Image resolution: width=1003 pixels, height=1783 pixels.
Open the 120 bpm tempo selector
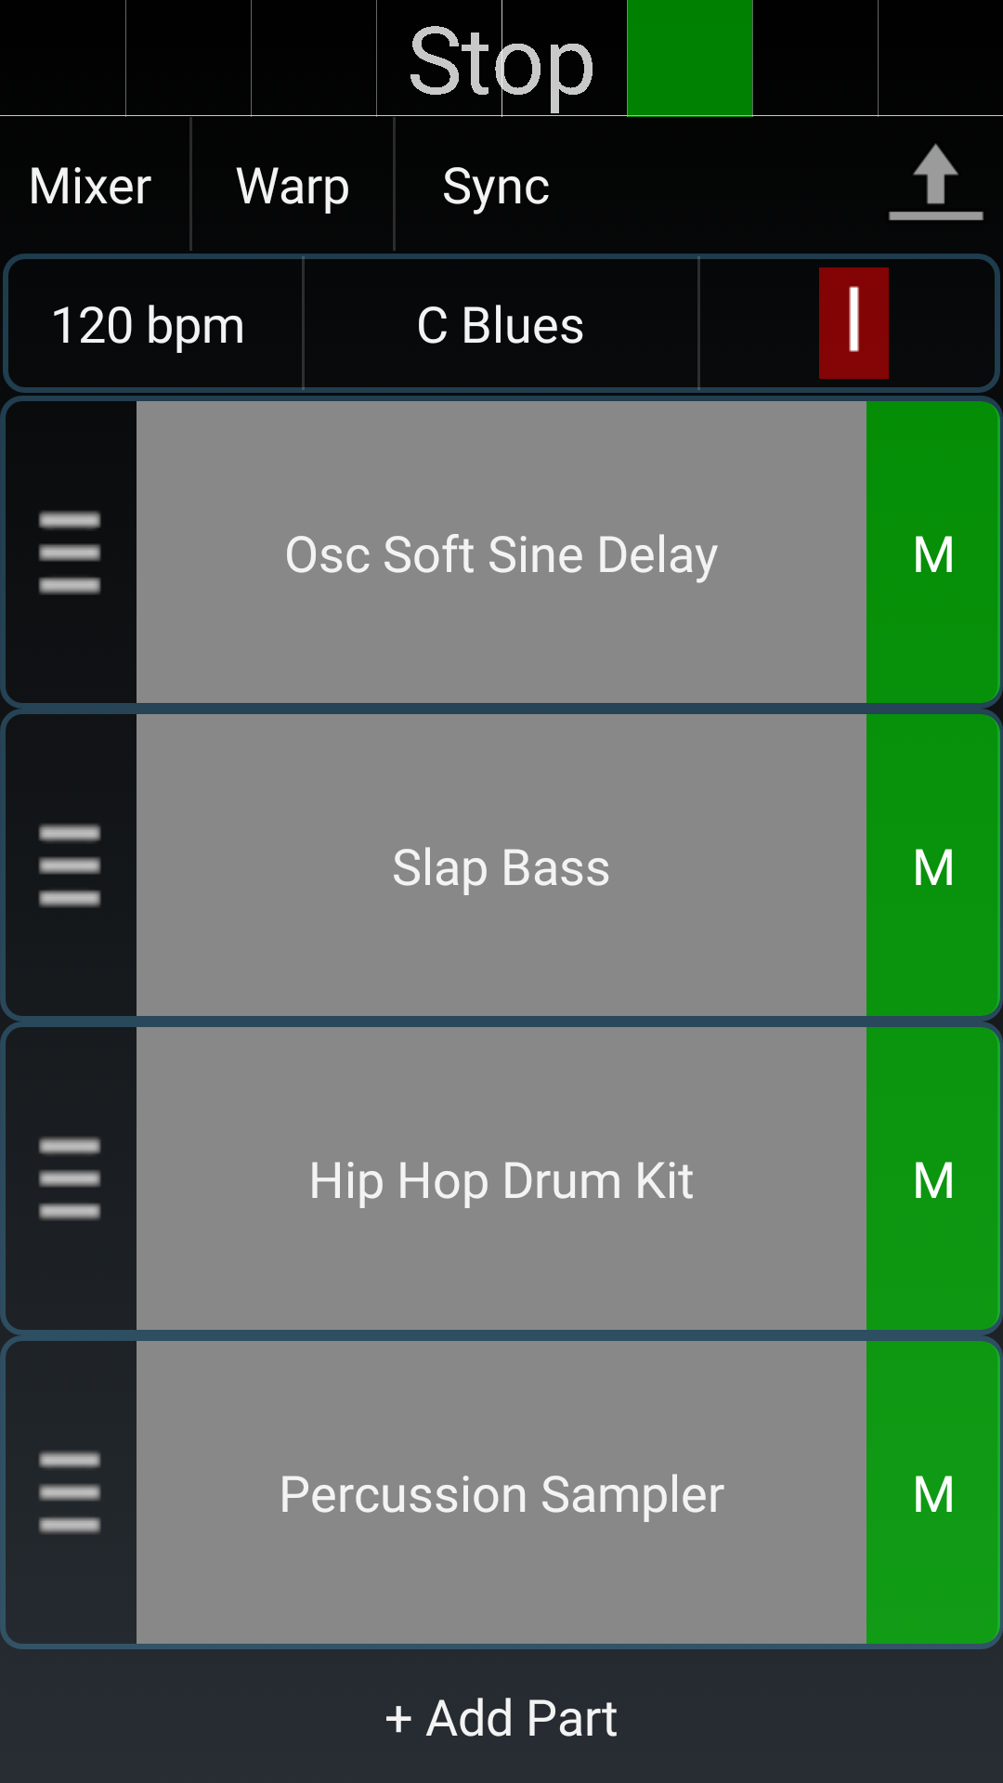[x=149, y=325]
